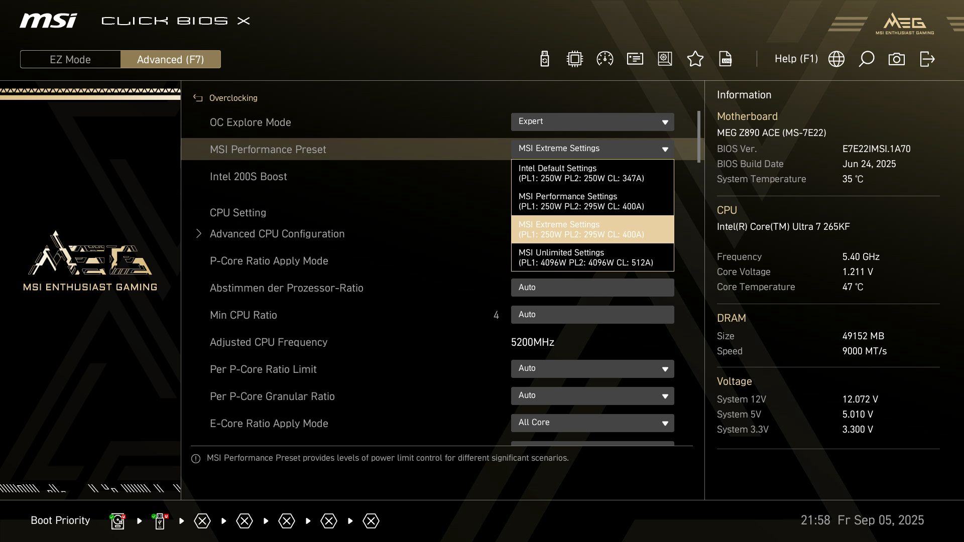Screen dimensions: 964x542
Task: Click the CPU chip icon in toolbar
Action: pos(574,59)
